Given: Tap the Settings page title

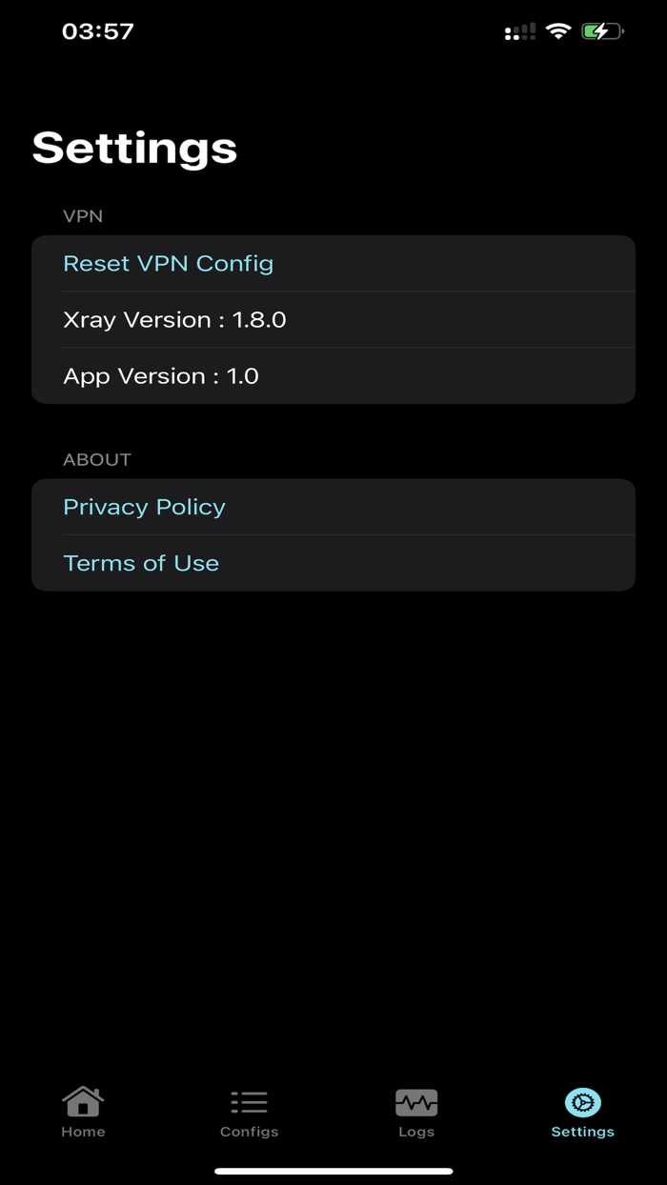Looking at the screenshot, I should [133, 148].
